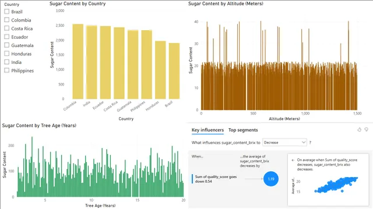The height and width of the screenshot is (209, 373).
Task: Click the 'Sugar Content by Altitude (Meters)' title
Action: pyautogui.click(x=226, y=3)
